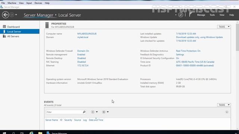Open the Tools menu
This screenshot has width=239, height=134.
[x=212, y=15]
